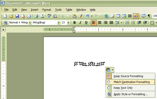Open the Tools menu
Screen dimensions: 157x99
click(58, 10)
